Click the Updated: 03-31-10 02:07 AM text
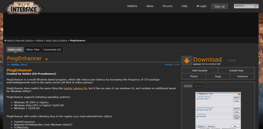The image size is (263, 129). click(207, 64)
